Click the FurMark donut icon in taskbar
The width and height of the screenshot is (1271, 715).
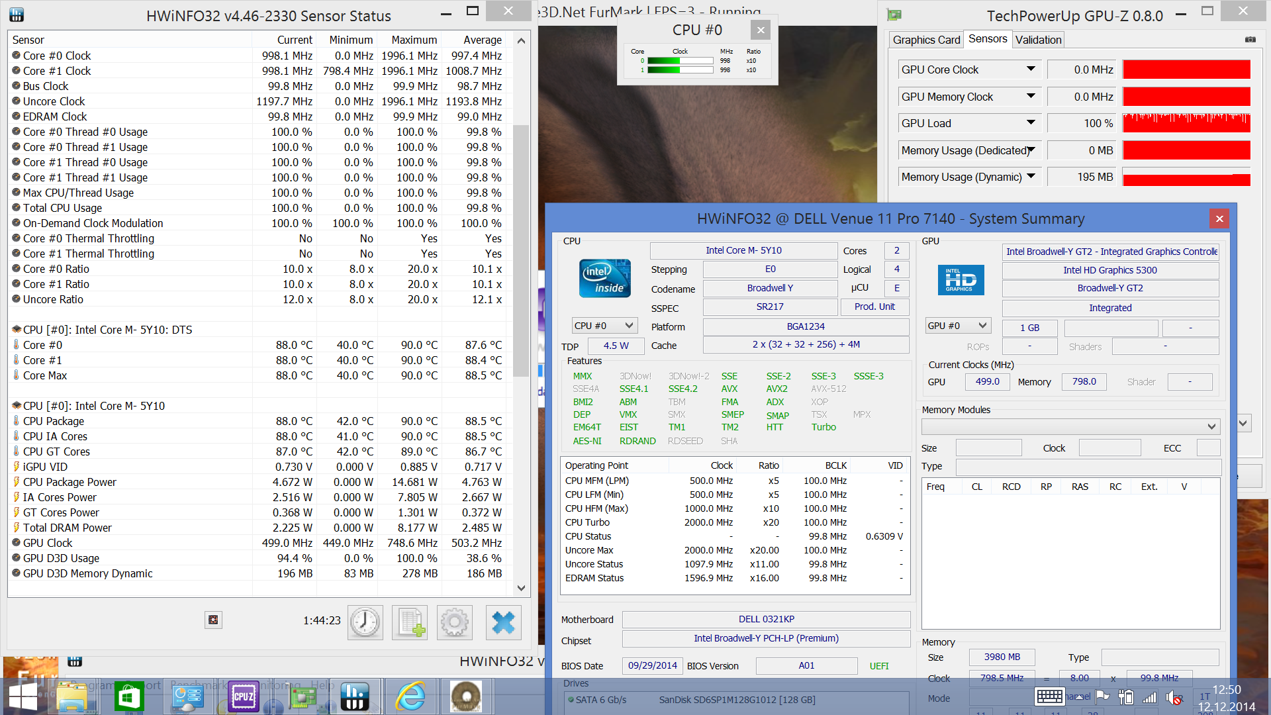coord(466,696)
